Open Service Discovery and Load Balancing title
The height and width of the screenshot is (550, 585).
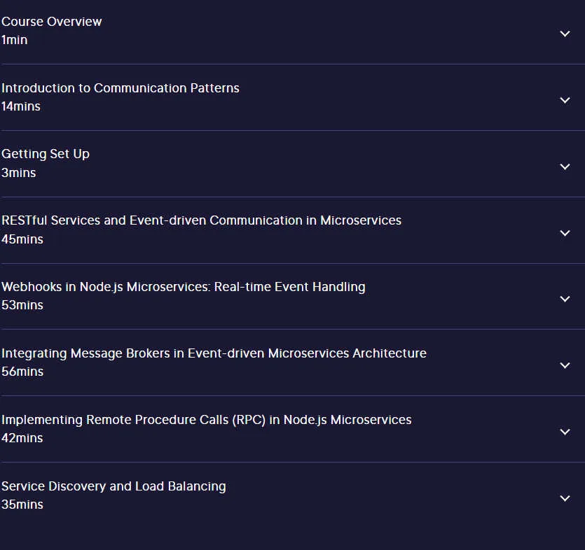[x=113, y=486]
